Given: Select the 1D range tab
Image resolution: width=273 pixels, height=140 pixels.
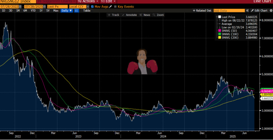Looking at the screenshot, I should [3, 11].
